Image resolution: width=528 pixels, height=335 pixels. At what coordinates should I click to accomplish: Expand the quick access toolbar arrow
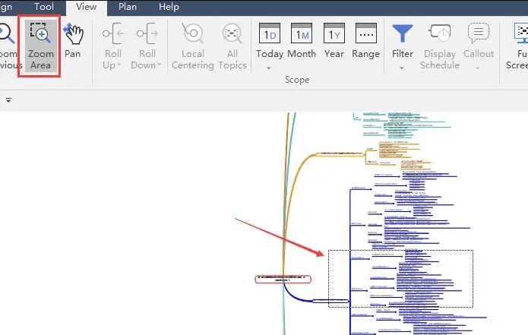(8, 100)
